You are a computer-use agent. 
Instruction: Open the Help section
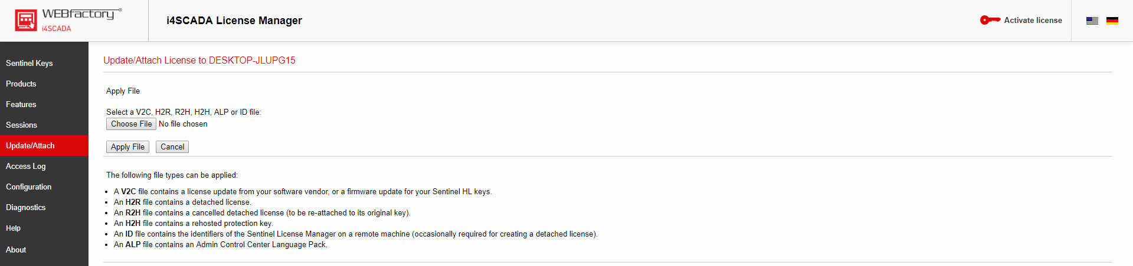pos(14,228)
